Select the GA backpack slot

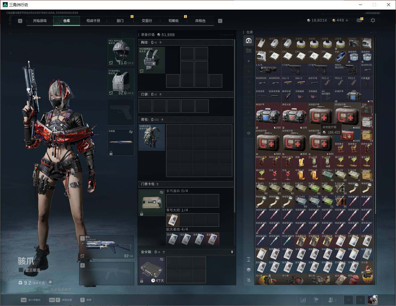click(x=152, y=137)
